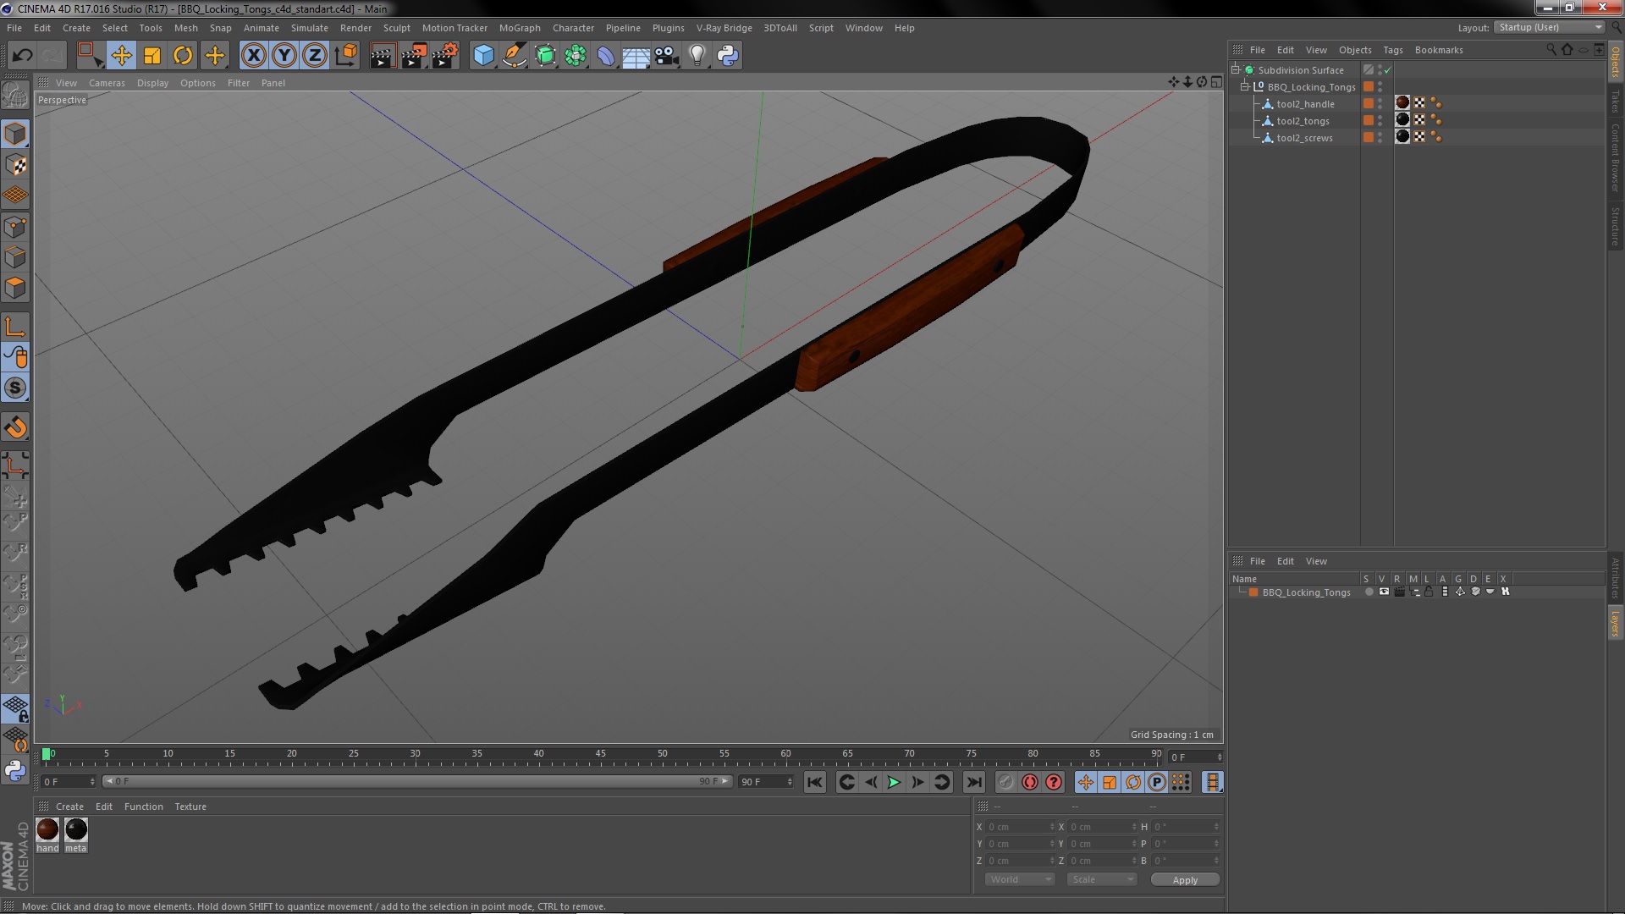
Task: Switch to the Function tab
Action: [141, 806]
